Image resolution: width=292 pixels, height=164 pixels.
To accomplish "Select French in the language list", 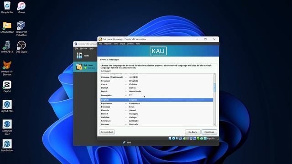I will [156, 114].
